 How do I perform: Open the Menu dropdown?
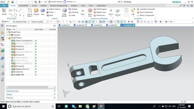[6, 21]
